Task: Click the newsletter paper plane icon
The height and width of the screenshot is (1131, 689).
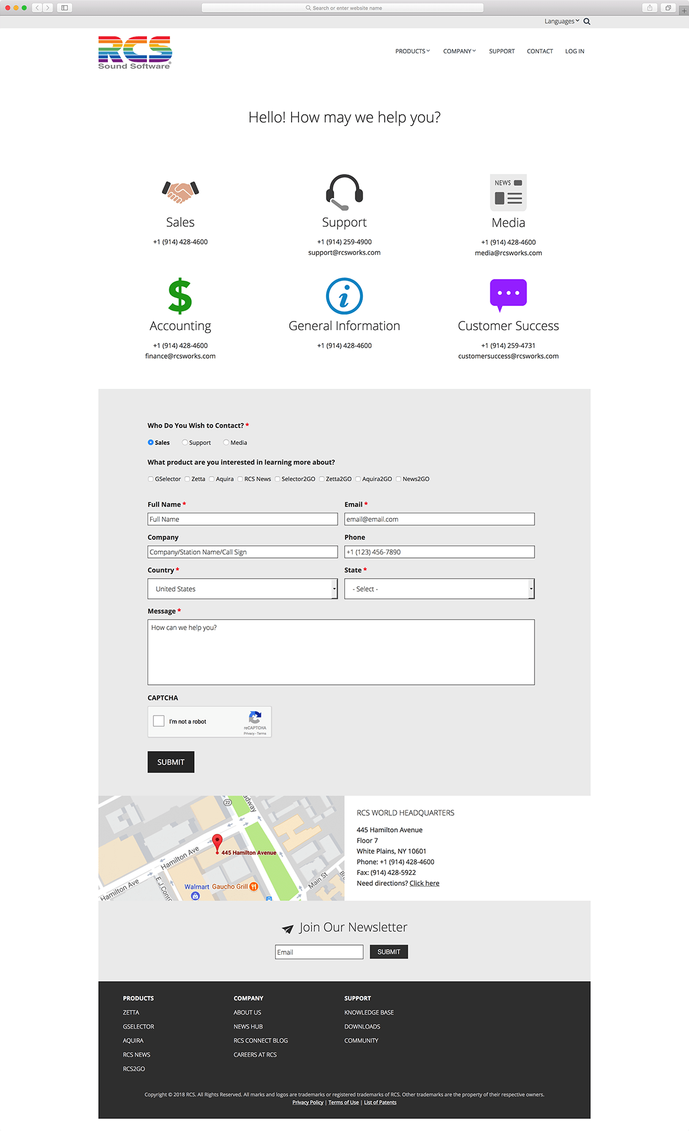Action: 288,929
